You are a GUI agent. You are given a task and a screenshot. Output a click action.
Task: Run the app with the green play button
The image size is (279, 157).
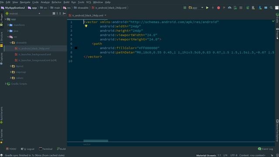click(x=207, y=8)
